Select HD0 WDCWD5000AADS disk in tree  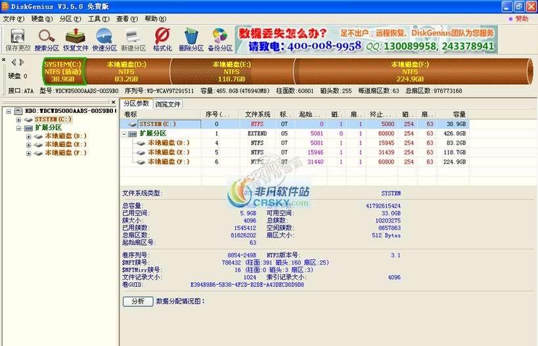[70, 111]
